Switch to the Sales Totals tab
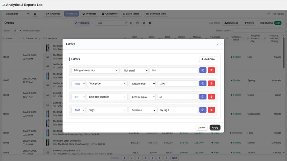The image size is (287, 161). (131, 14)
